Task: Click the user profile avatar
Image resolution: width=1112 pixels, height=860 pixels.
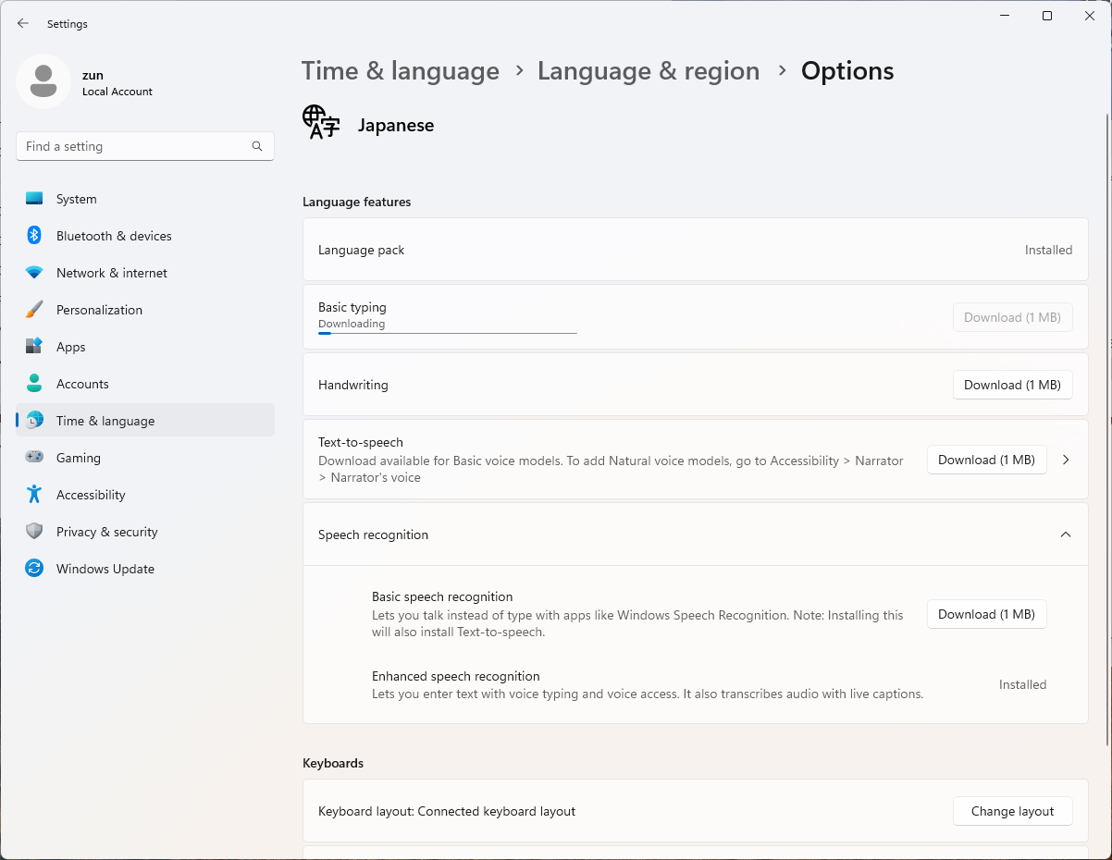Action: (x=43, y=81)
